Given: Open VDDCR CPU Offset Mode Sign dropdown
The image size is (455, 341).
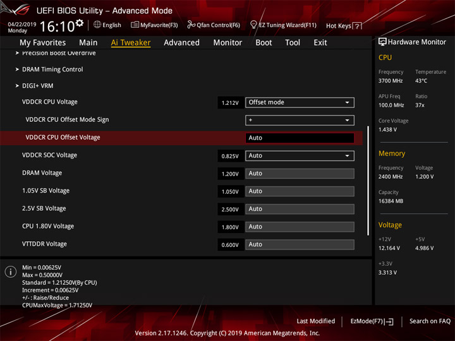Looking at the screenshot, I should (300, 120).
